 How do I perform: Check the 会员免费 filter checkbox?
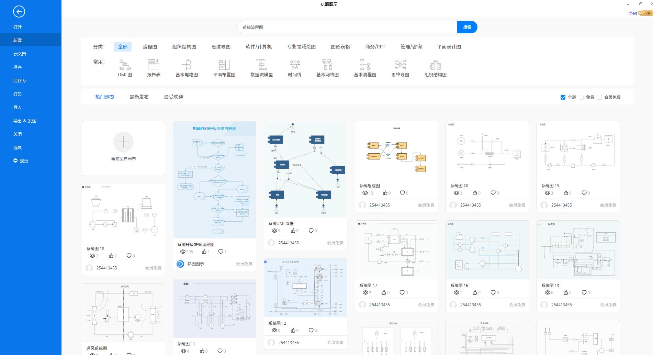coord(599,97)
